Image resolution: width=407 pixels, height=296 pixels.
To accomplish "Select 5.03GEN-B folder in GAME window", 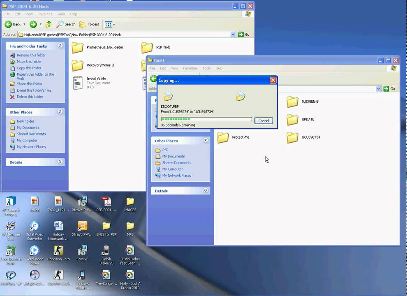I will 303,102.
